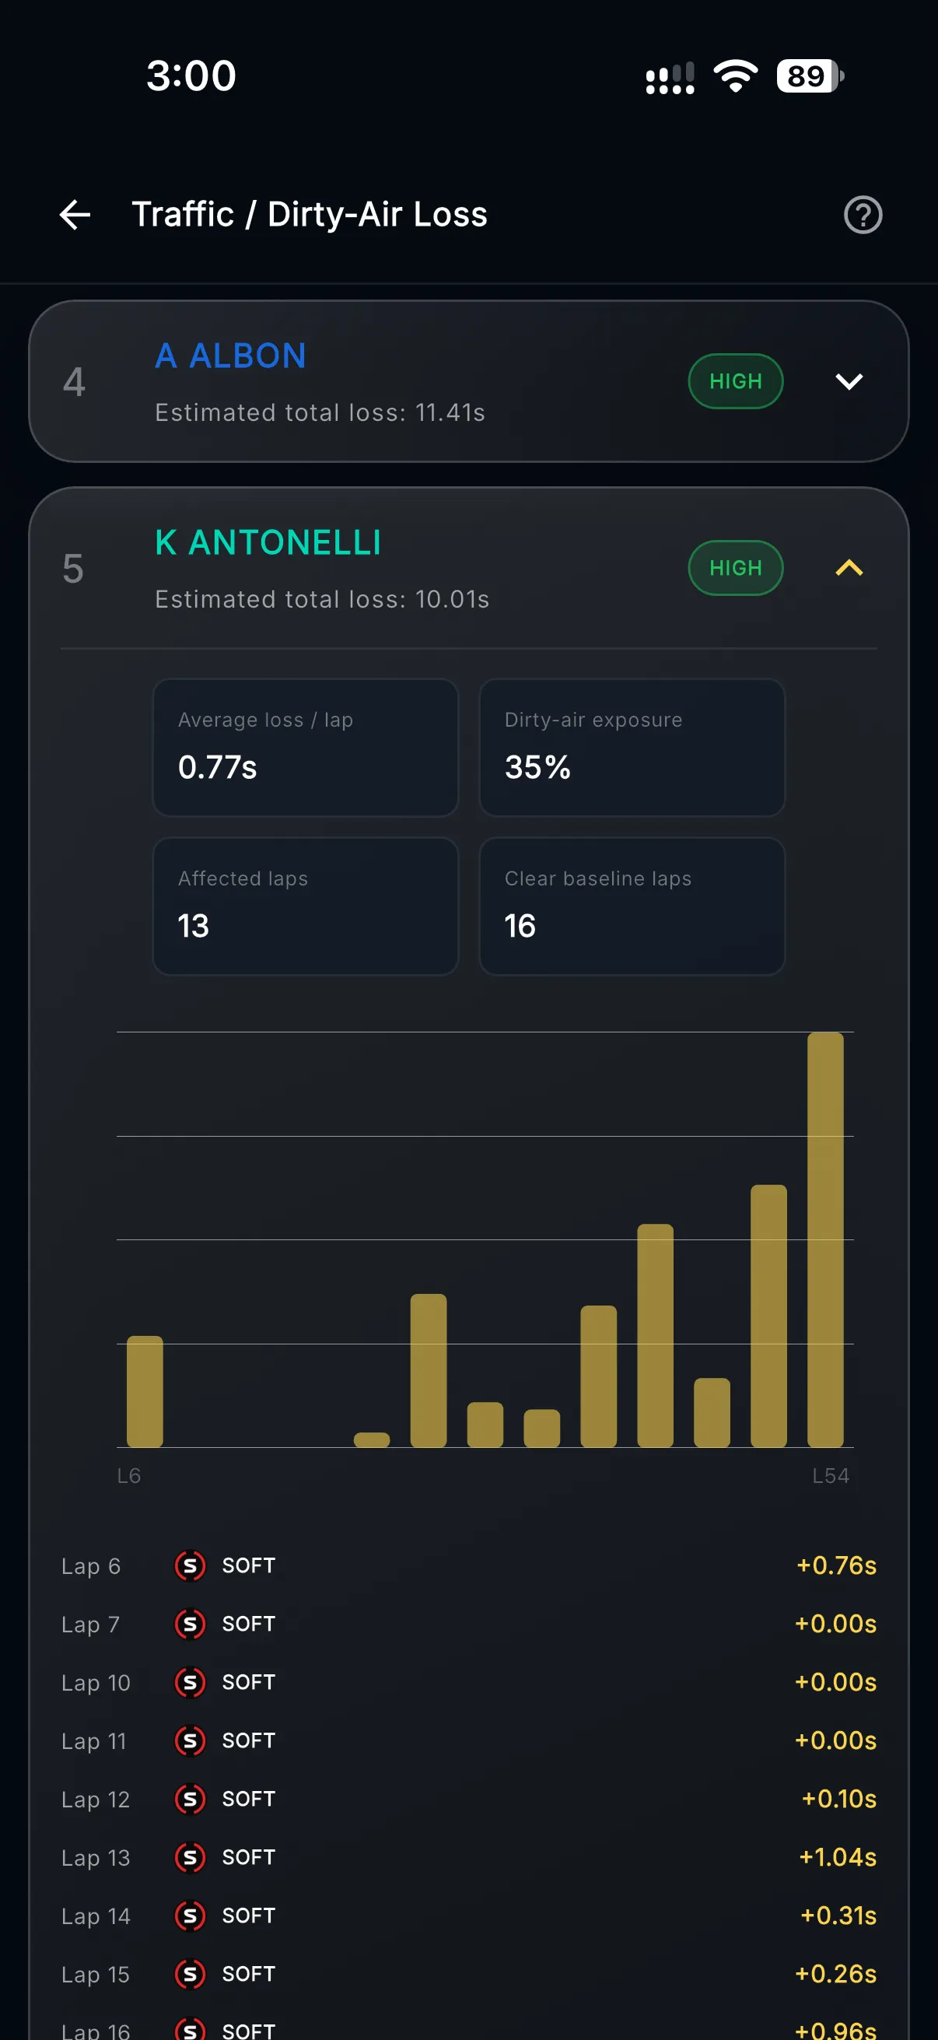Collapse the K Antonelli driver card
The image size is (938, 2040).
click(849, 569)
